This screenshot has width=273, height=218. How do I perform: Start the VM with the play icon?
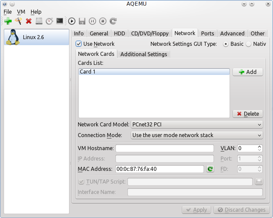(x=72, y=21)
